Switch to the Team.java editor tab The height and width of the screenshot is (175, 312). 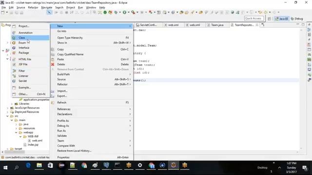215,25
